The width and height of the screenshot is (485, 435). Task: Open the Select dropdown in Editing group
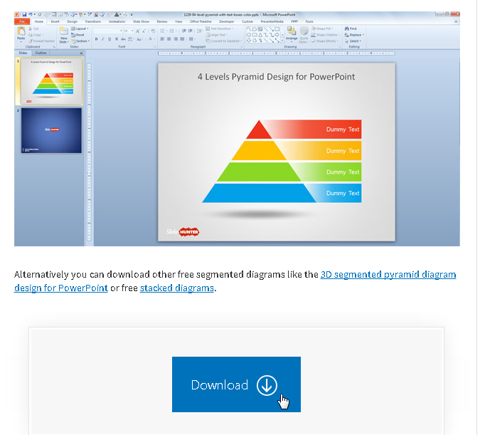354,41
